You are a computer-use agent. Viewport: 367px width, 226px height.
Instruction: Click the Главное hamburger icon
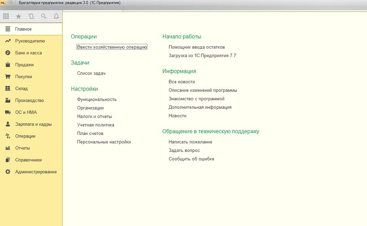8,29
